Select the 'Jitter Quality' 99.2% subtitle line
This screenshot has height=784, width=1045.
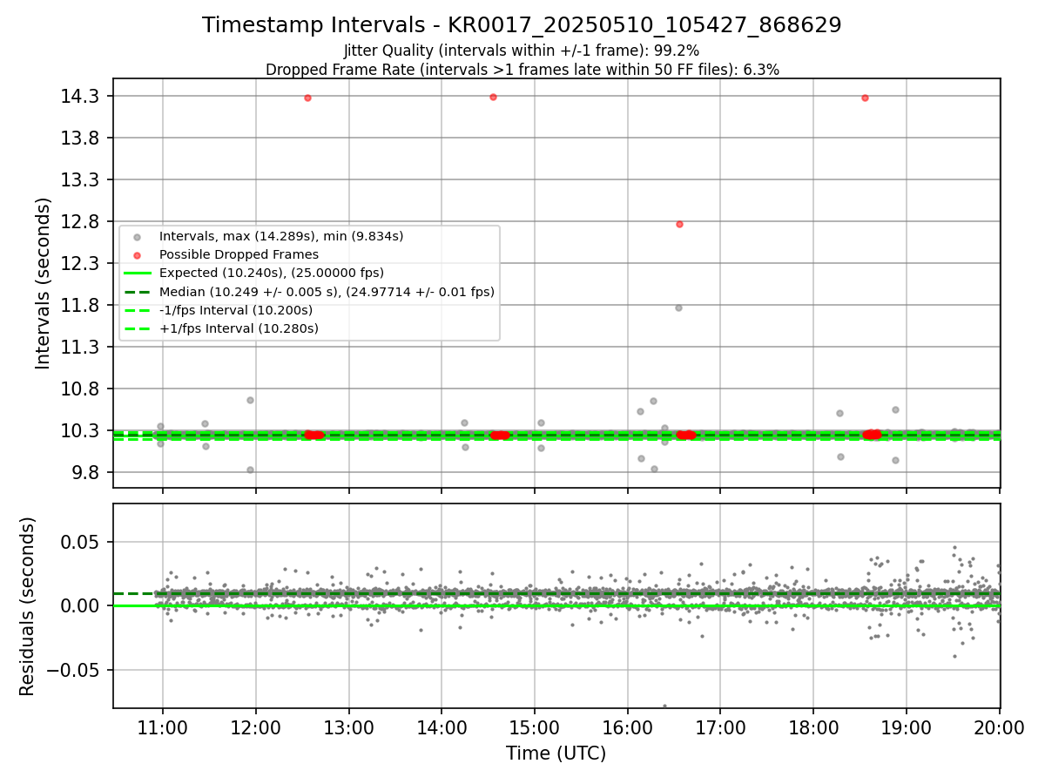click(x=522, y=51)
